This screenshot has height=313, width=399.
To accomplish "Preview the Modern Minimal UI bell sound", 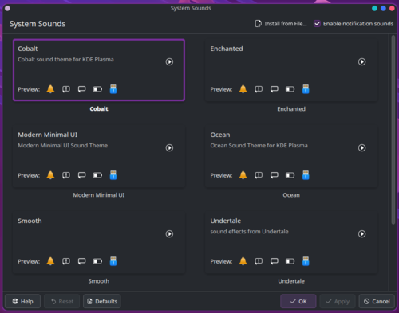I will tap(50, 175).
